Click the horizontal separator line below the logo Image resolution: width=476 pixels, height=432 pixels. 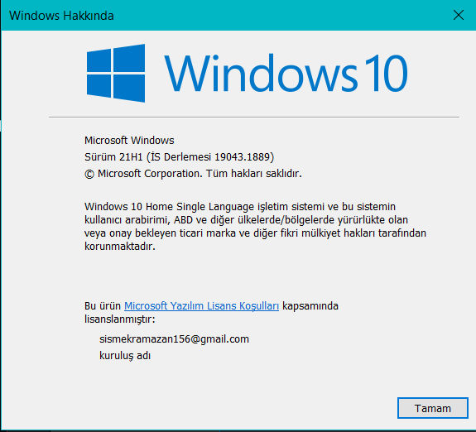click(254, 117)
